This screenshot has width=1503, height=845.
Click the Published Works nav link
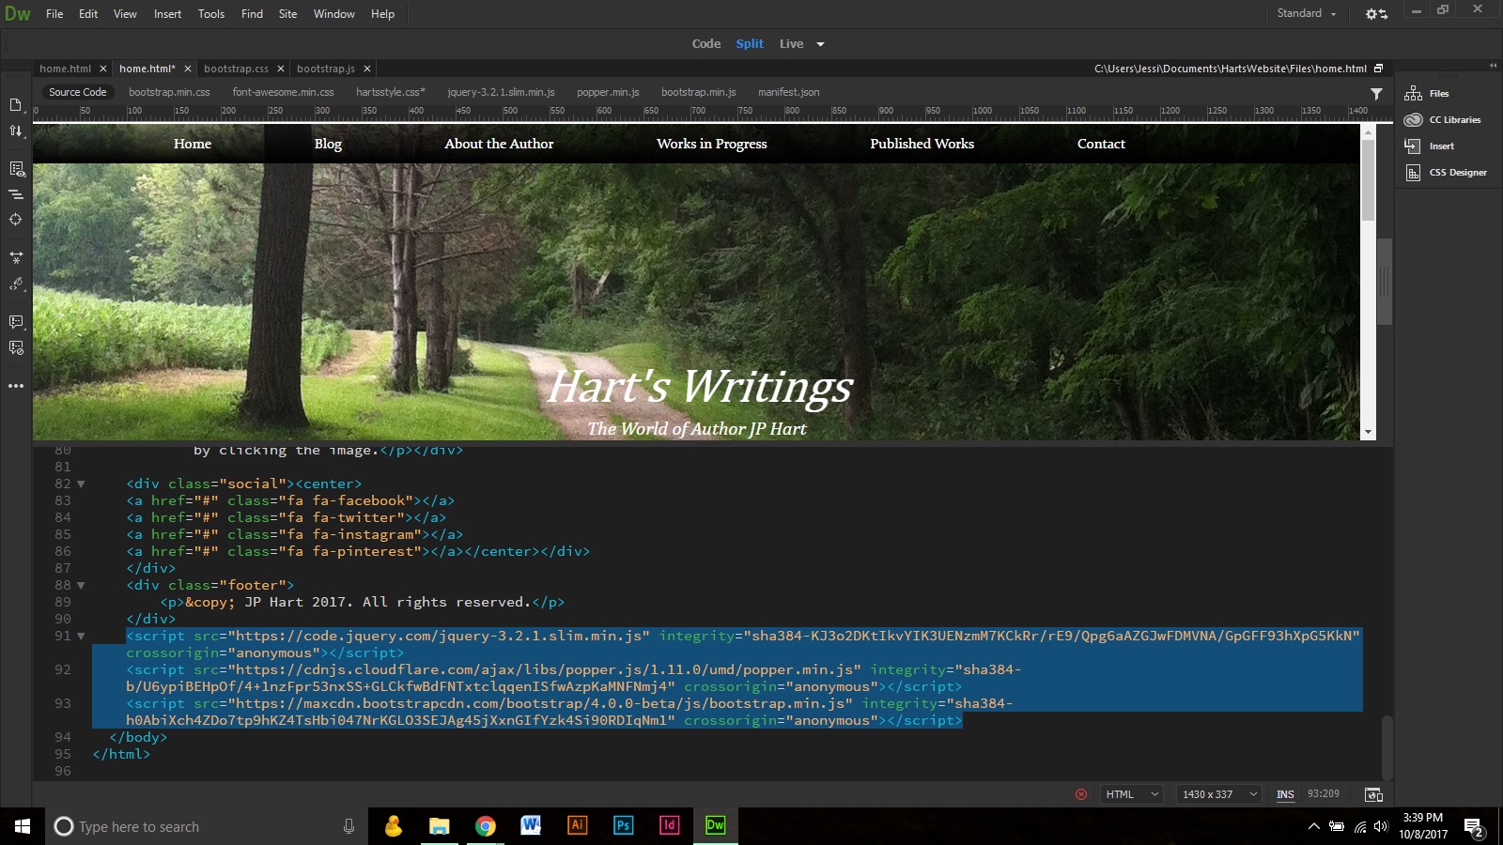(x=922, y=144)
